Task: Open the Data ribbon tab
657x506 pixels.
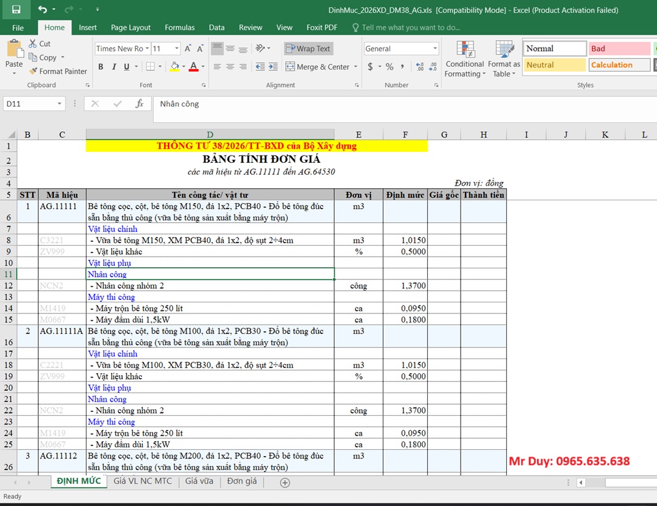Action: coord(217,28)
